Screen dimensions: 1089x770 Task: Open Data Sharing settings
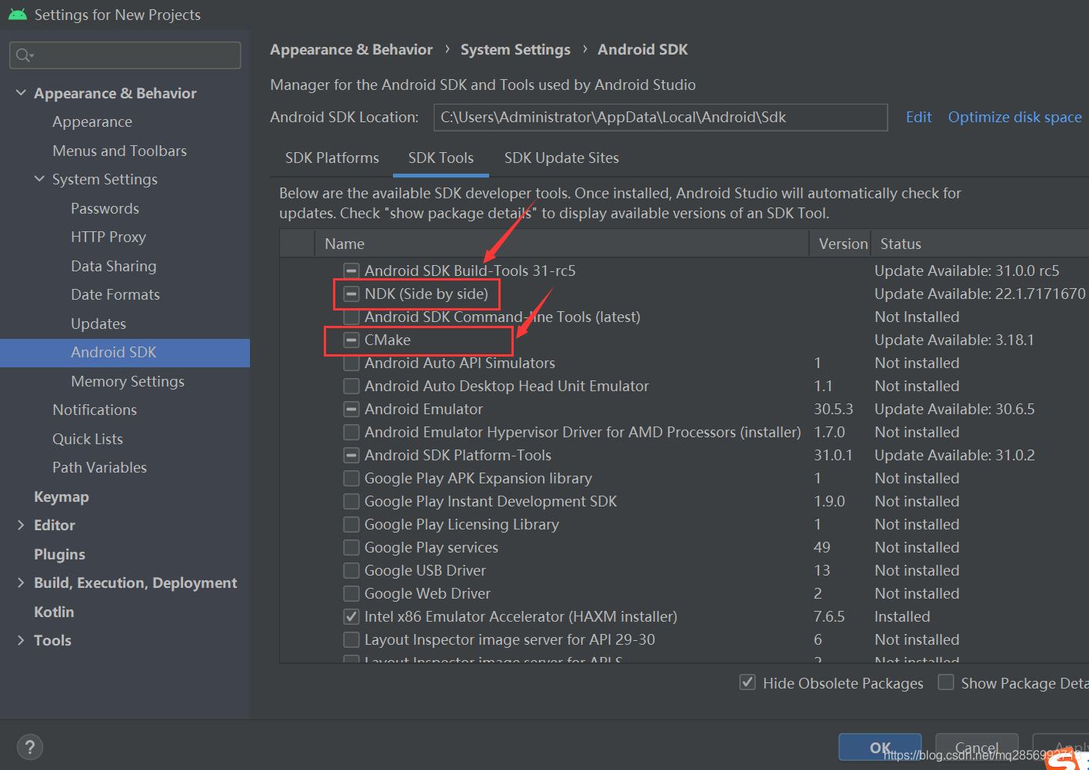pyautogui.click(x=114, y=266)
